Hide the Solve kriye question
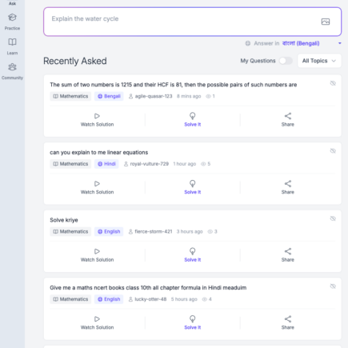 tap(333, 218)
